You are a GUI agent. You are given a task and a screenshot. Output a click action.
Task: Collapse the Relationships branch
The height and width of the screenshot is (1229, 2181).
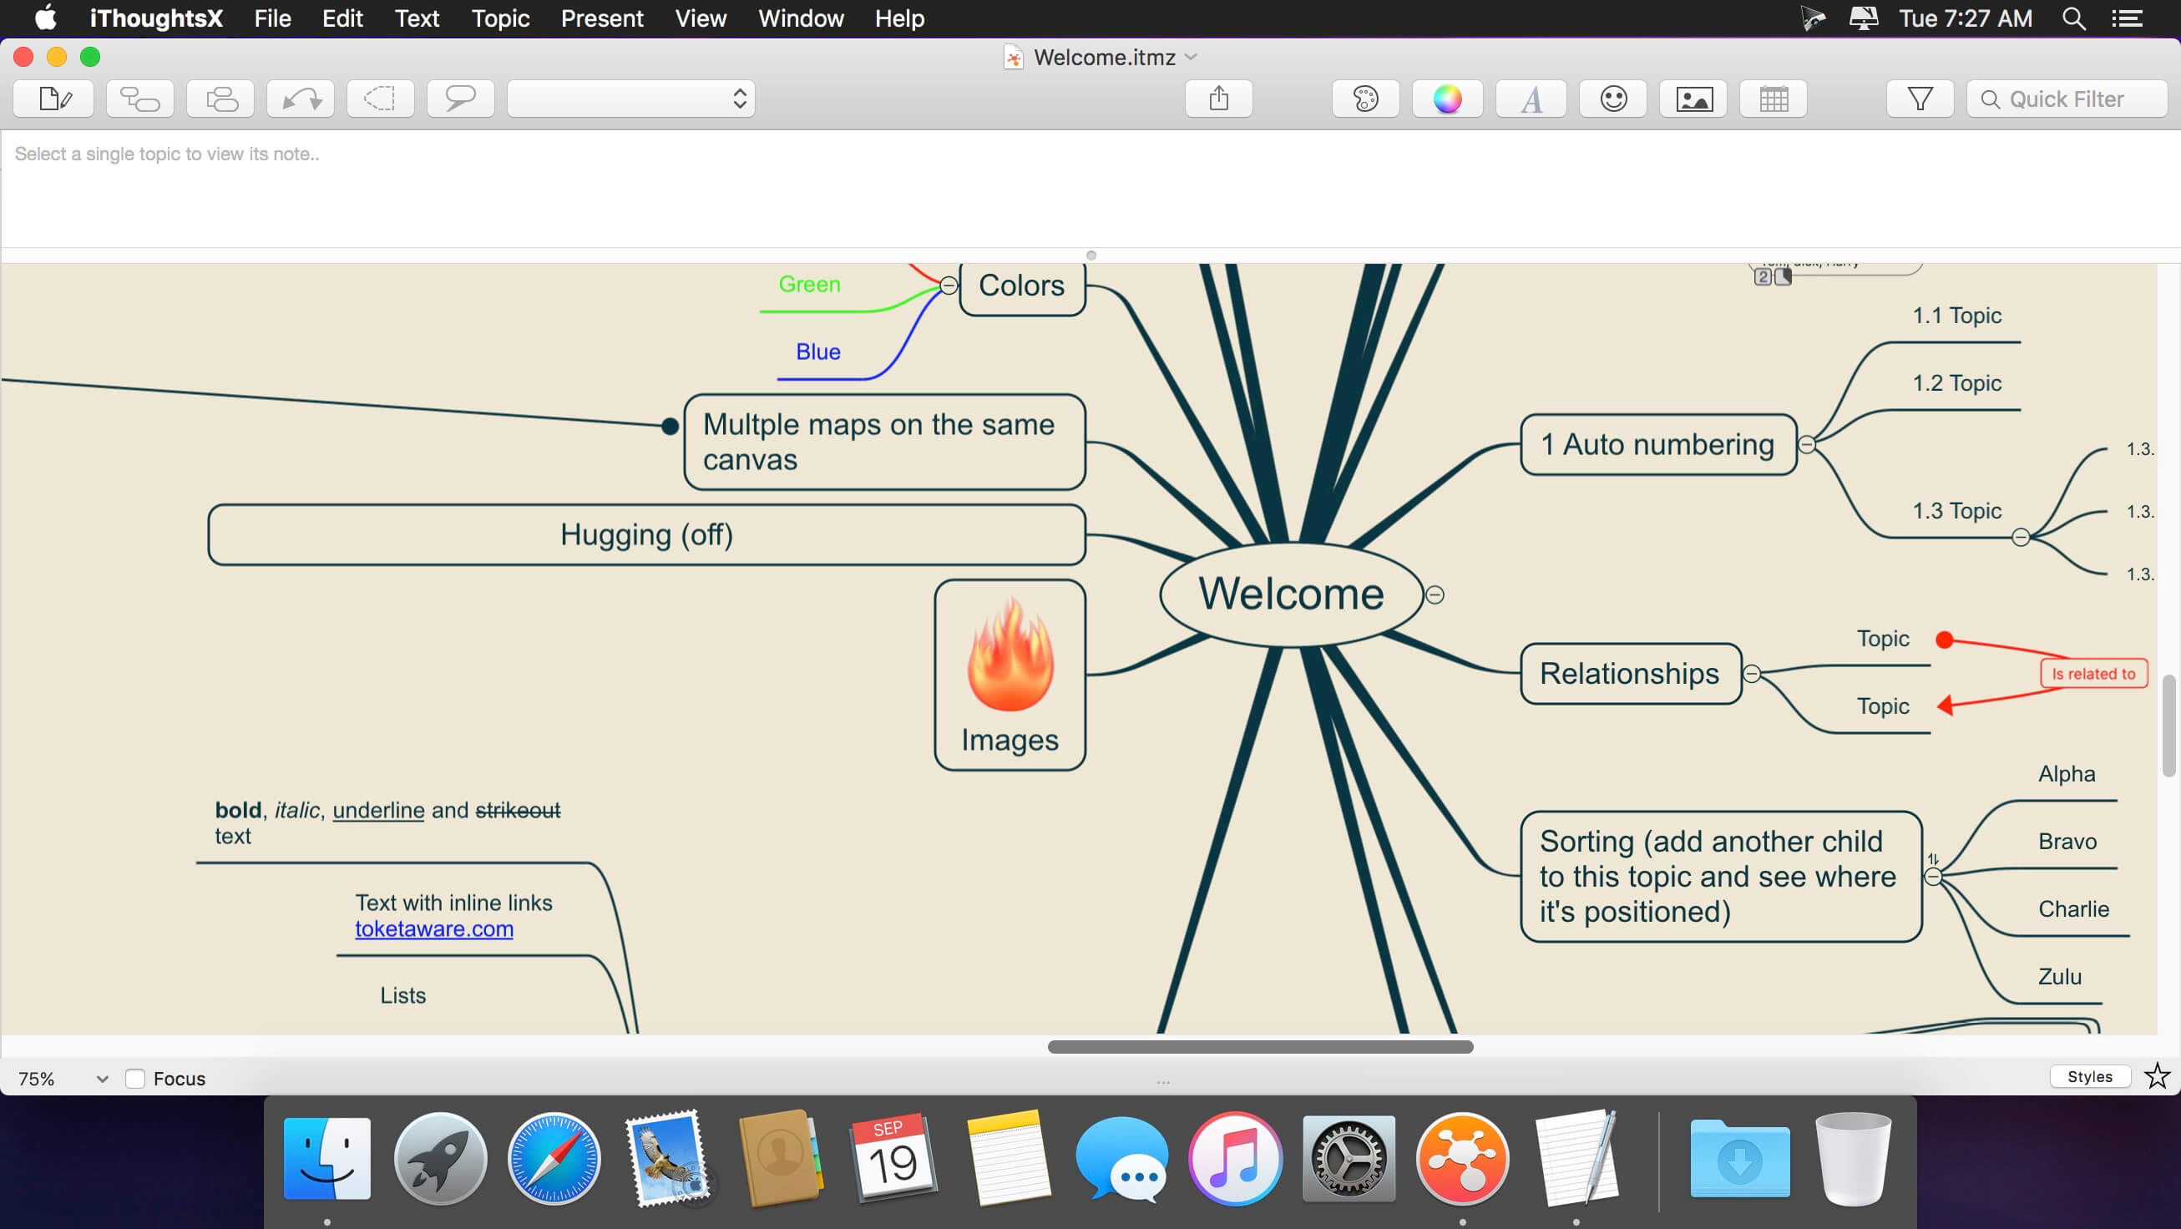[x=1752, y=674]
